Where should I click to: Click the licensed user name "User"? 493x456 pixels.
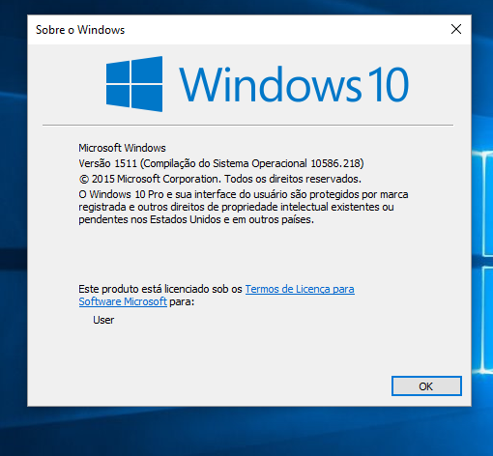[103, 320]
